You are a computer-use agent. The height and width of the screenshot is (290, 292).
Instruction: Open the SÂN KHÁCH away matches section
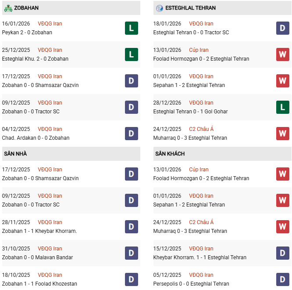[x=170, y=154]
